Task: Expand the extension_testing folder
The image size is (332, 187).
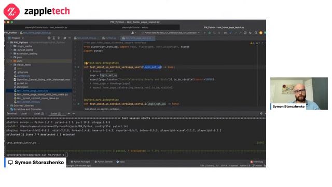Action: [x=11, y=54]
